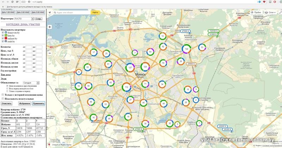The width and height of the screenshot is (282, 148).
Task: Zoom in the map with plus button
Action: 50,27
